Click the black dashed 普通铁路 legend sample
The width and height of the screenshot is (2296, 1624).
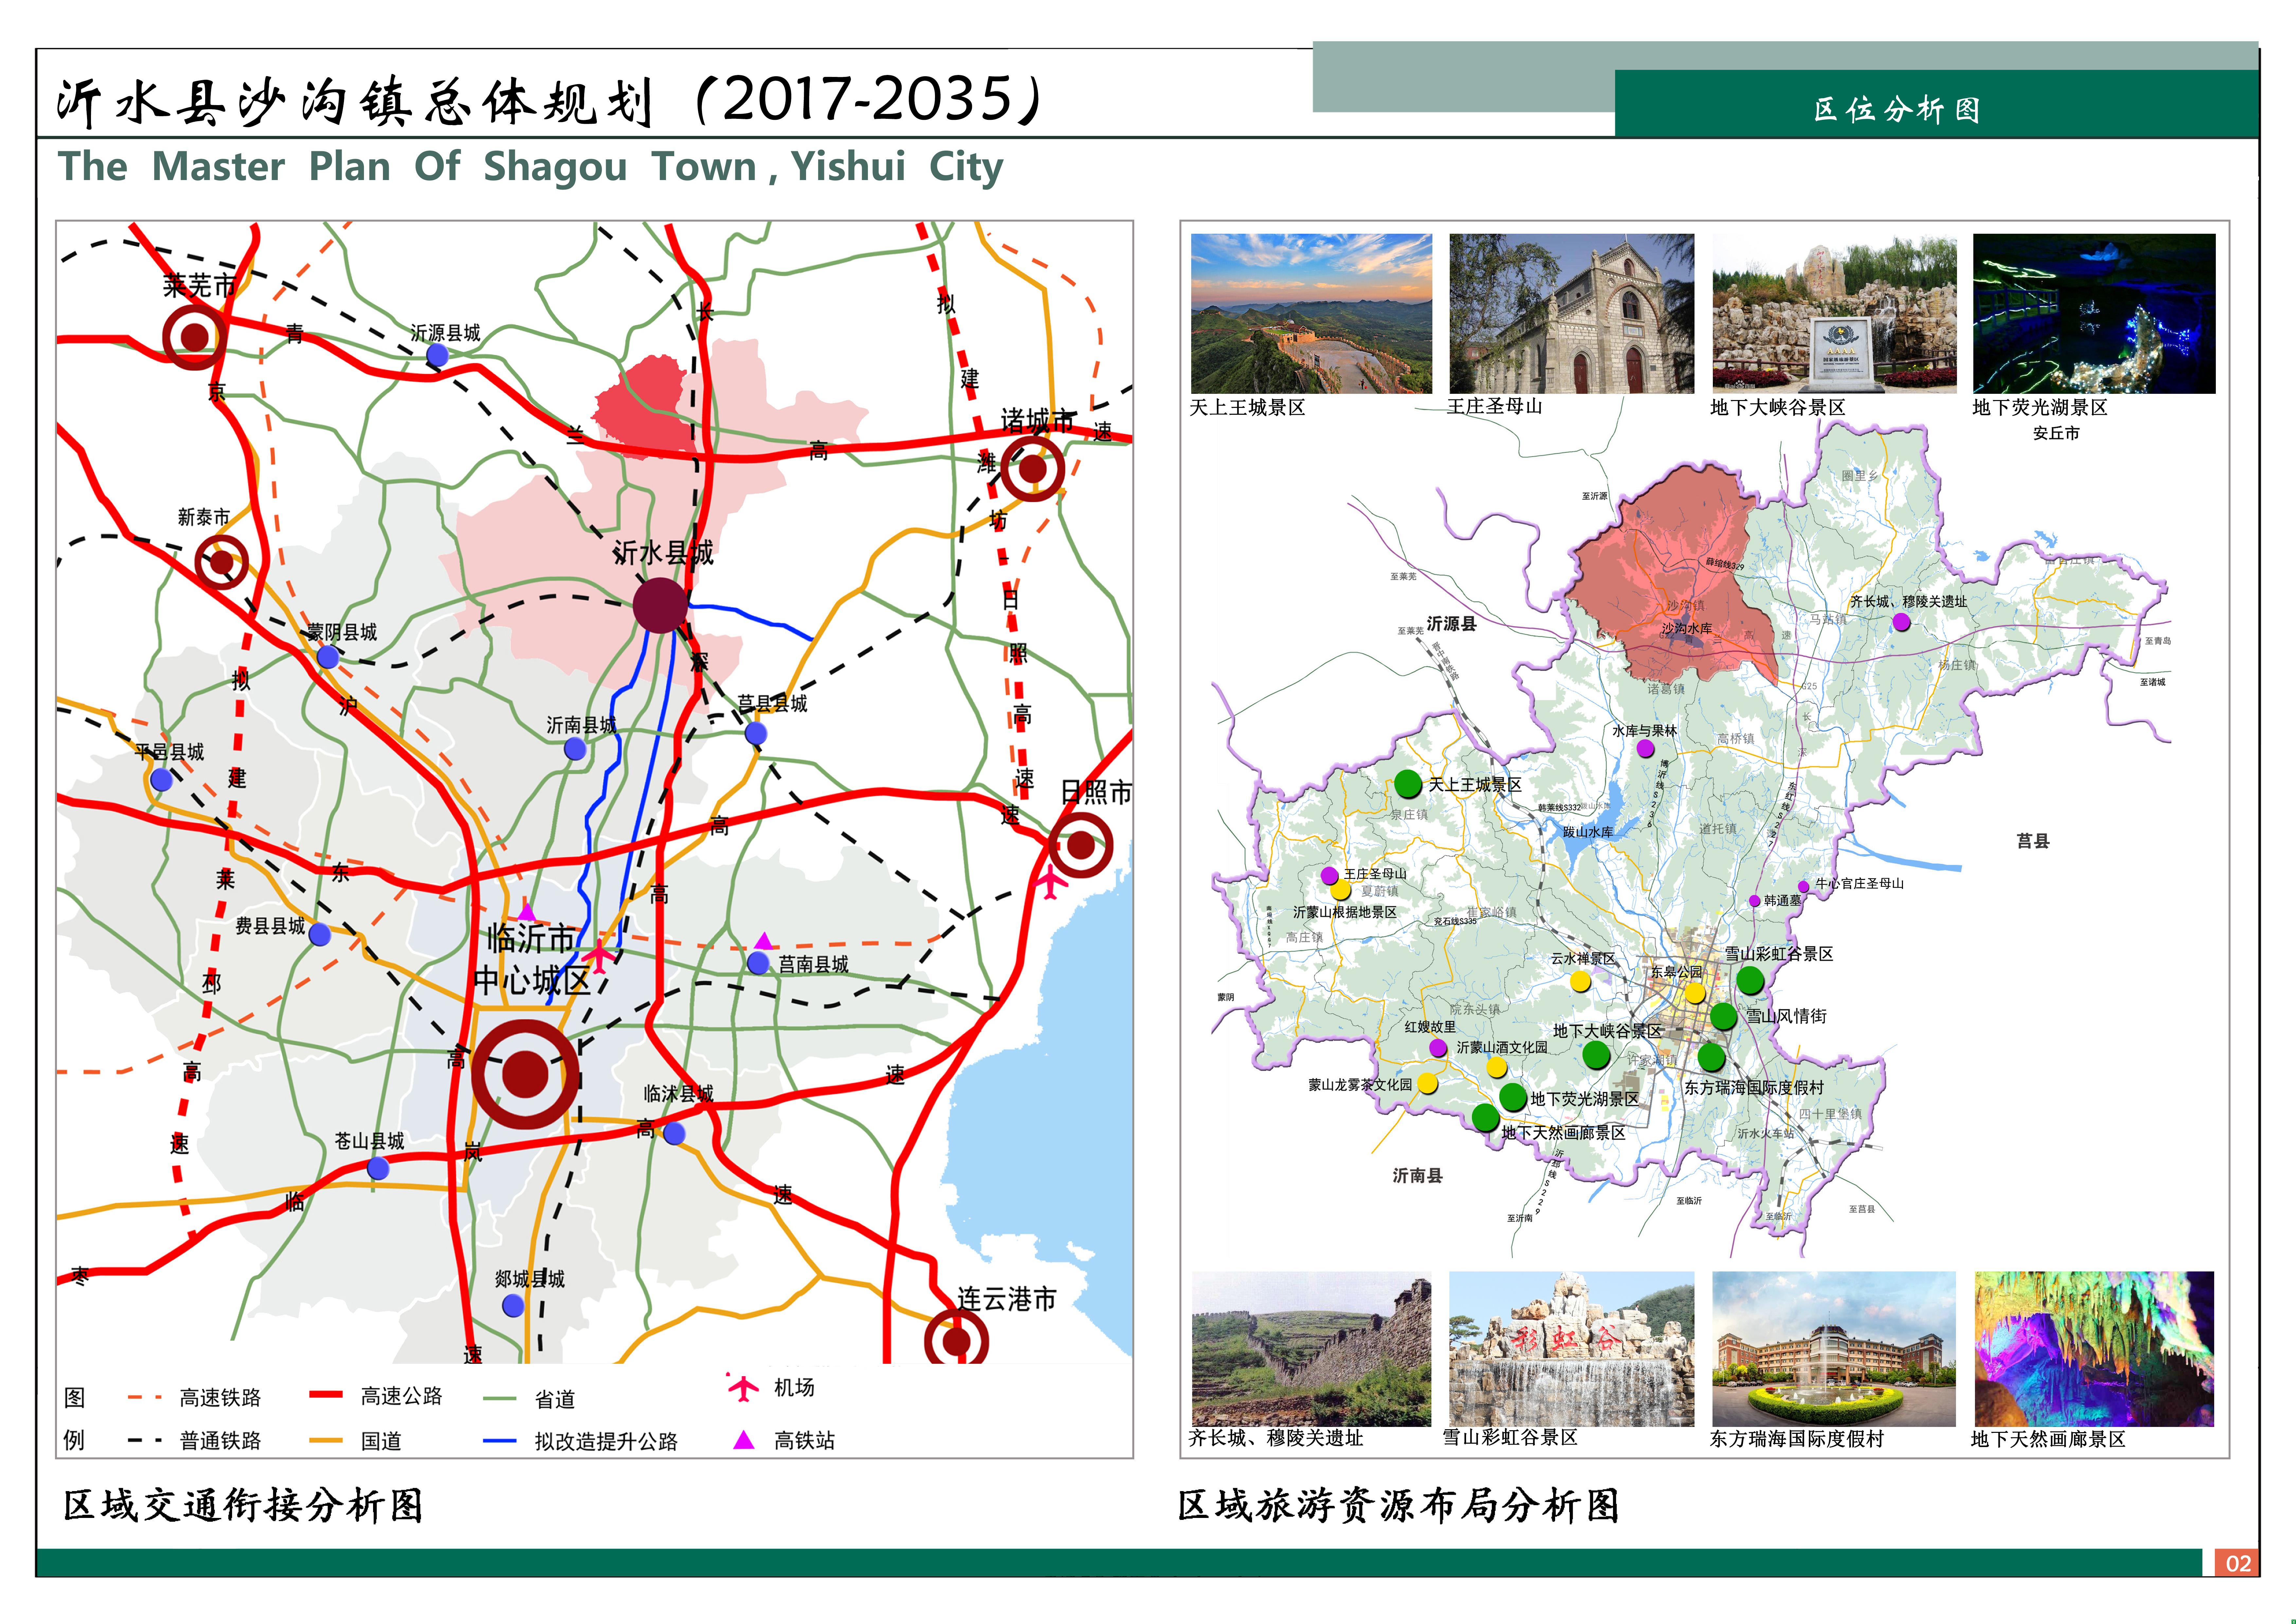145,1441
